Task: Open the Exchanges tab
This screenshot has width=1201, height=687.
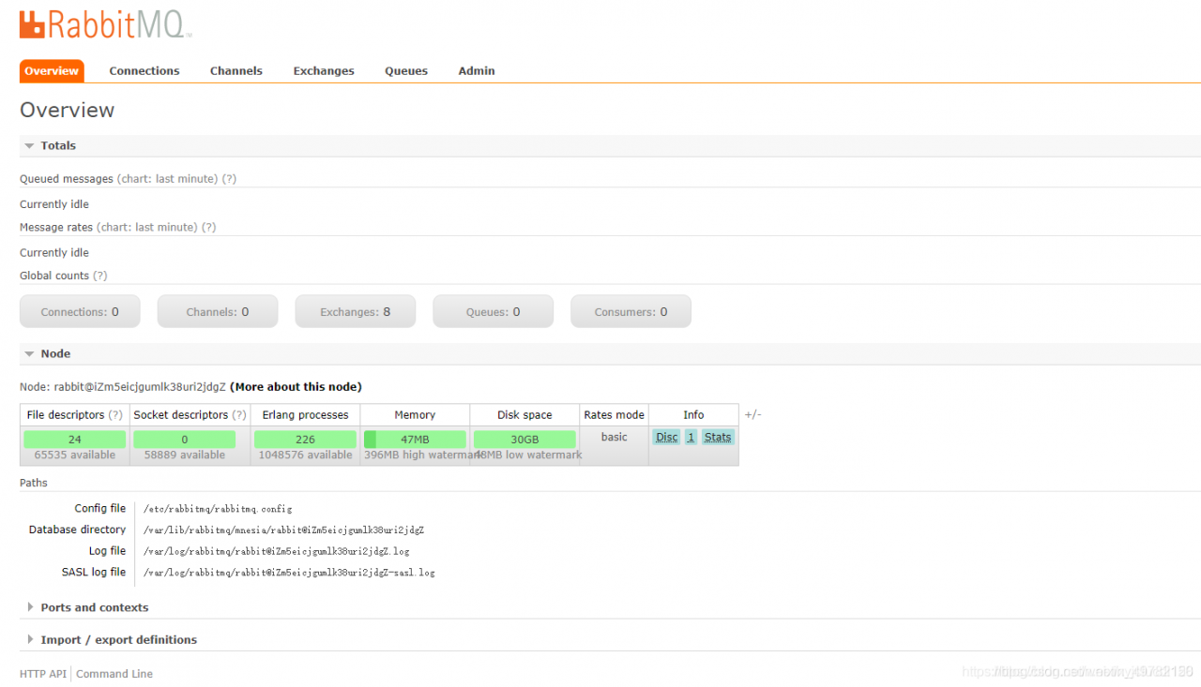Action: pyautogui.click(x=324, y=71)
